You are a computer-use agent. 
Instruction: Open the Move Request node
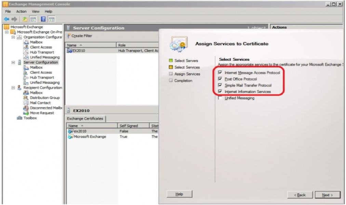pos(42,113)
